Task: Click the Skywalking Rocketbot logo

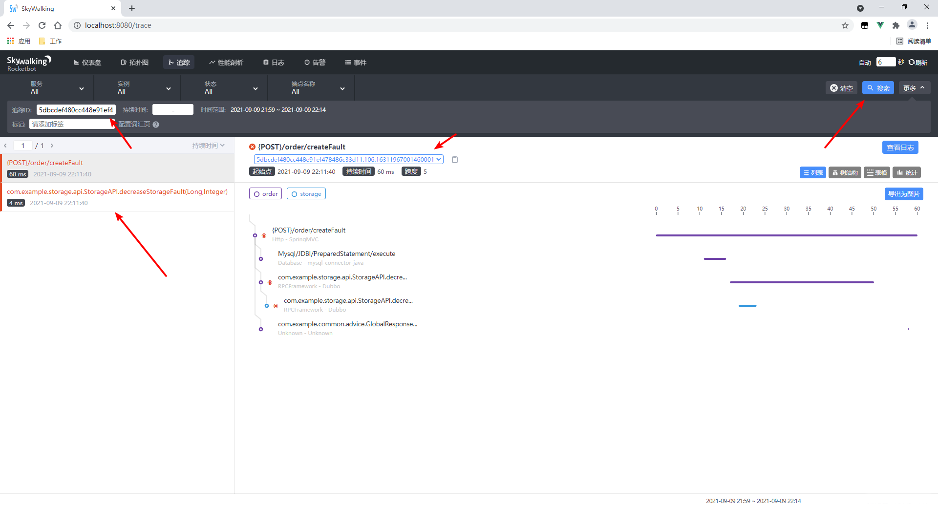Action: (28, 63)
